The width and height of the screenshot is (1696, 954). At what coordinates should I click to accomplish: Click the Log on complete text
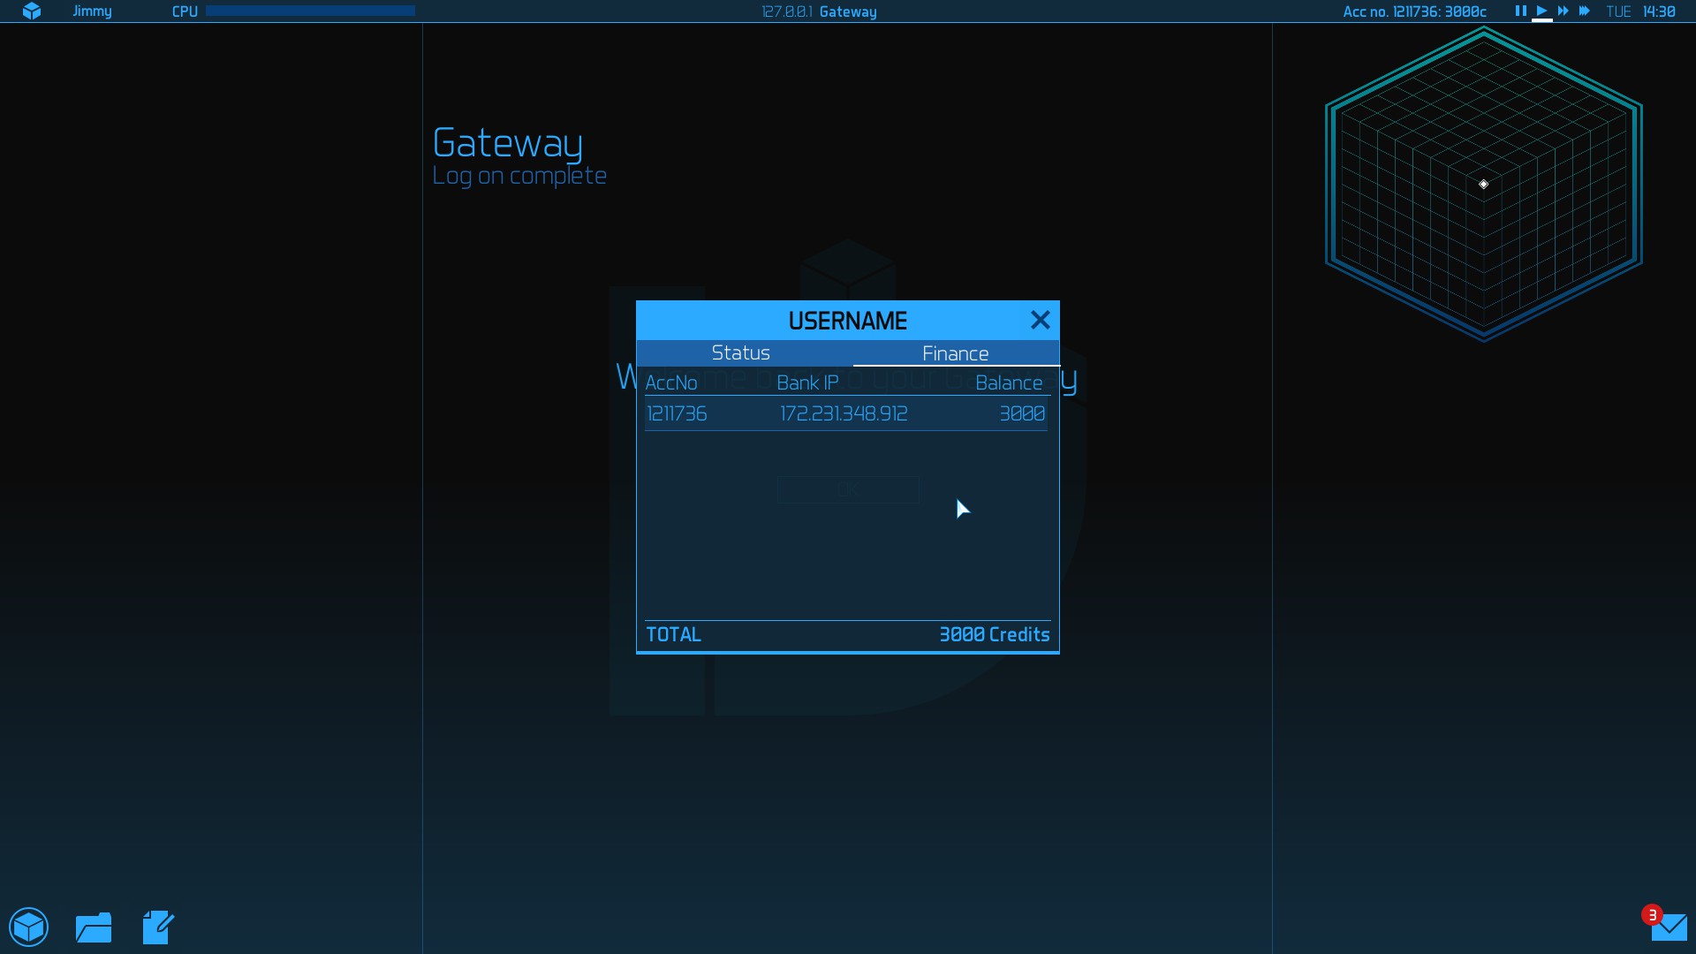click(519, 176)
